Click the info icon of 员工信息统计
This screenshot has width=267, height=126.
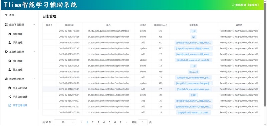pyautogui.click(x=10, y=88)
